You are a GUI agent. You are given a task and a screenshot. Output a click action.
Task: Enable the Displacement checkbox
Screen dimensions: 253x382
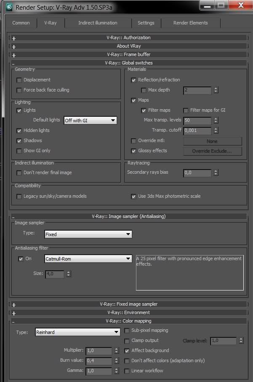(19, 80)
